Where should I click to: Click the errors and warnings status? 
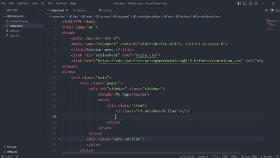coord(7,156)
